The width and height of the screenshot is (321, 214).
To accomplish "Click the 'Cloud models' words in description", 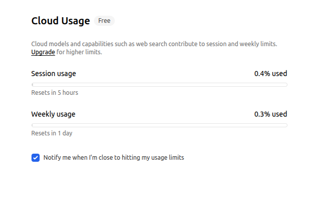I will click(50, 44).
